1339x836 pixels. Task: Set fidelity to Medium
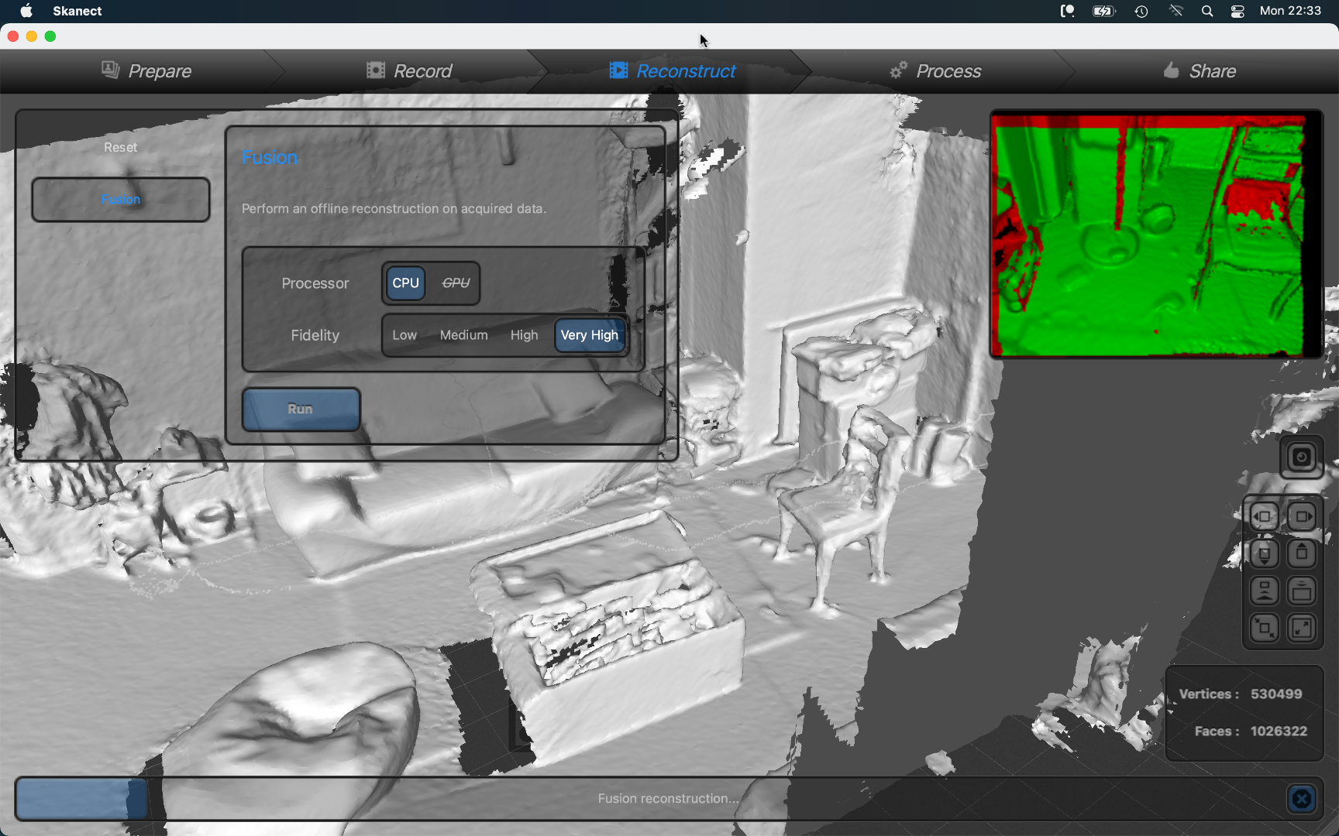point(463,335)
